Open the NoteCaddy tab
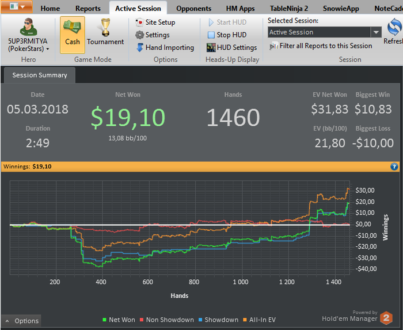 click(x=388, y=9)
